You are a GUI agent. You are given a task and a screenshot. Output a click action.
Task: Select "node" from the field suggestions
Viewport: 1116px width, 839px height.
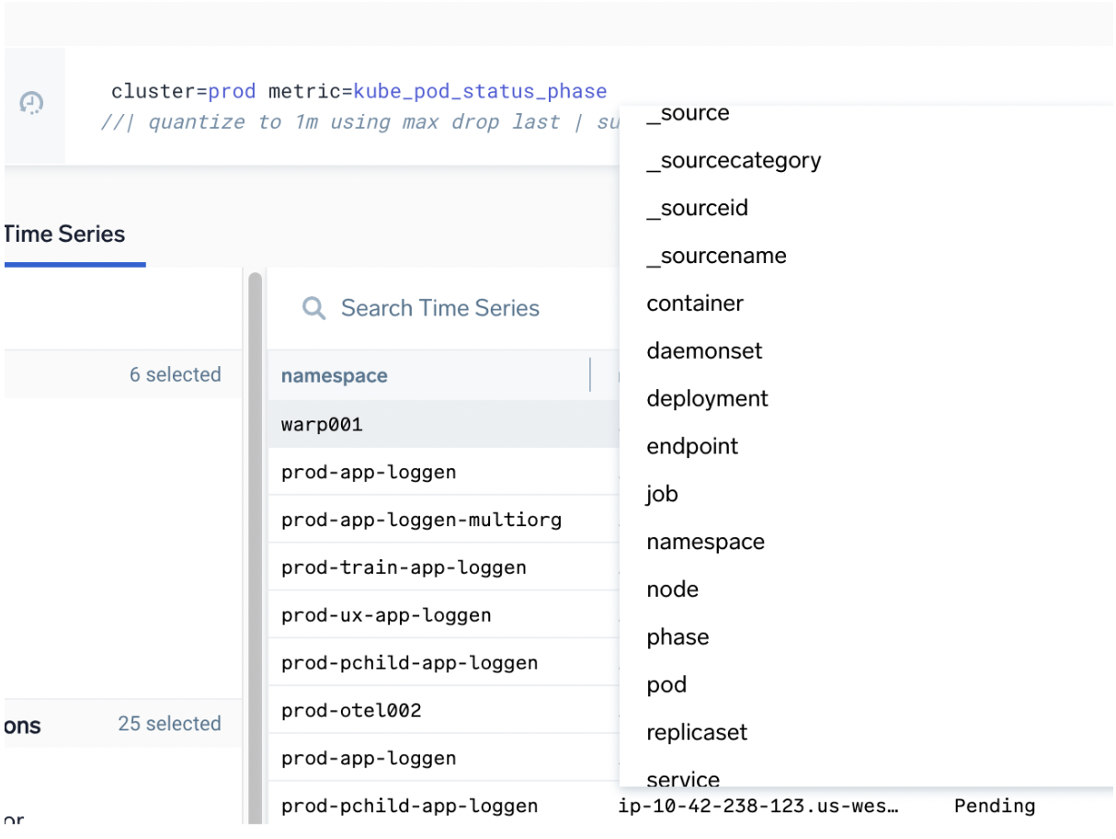click(x=672, y=589)
